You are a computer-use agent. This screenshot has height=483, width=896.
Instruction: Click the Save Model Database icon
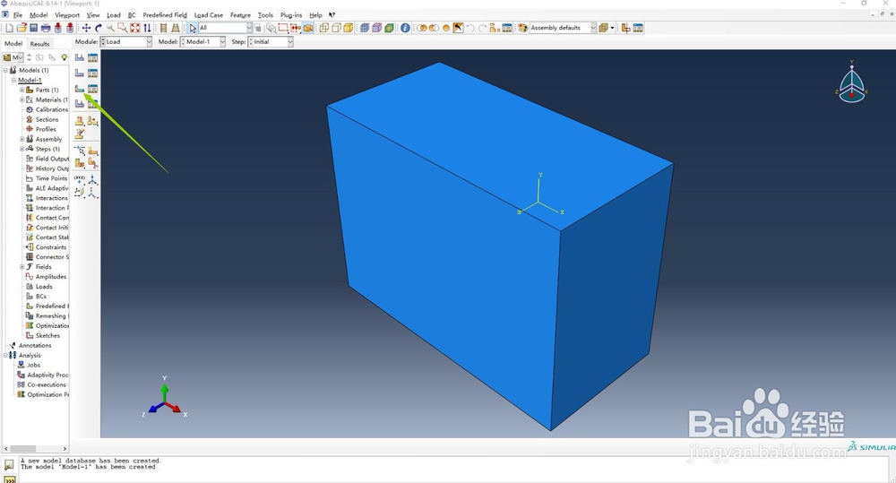(34, 28)
